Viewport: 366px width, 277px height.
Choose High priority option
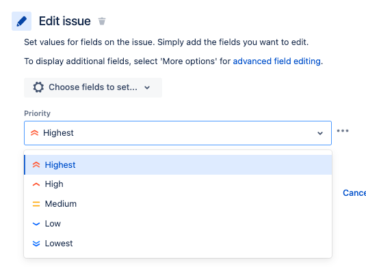coord(178,184)
